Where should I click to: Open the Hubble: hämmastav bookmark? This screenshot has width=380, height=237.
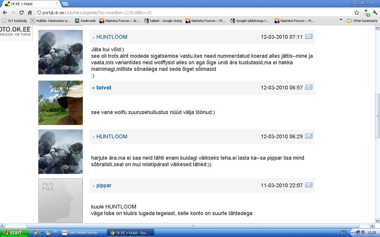click(x=51, y=21)
